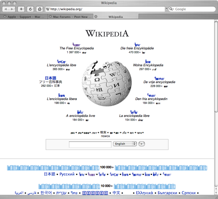Image resolution: width=218 pixels, height=199 pixels.
Task: Open the link above A enciclopédia livre
Action: pos(80,112)
